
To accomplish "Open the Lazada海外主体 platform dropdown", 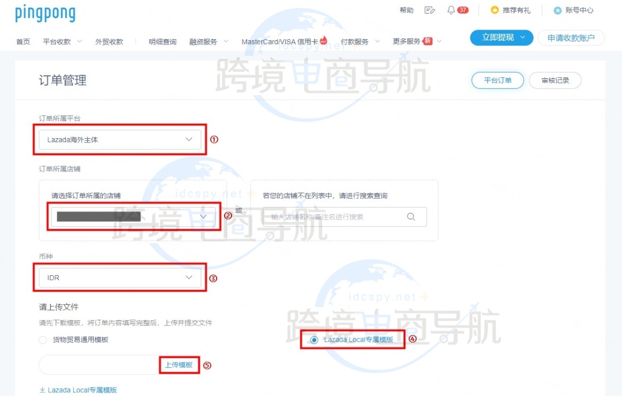I will coord(119,139).
